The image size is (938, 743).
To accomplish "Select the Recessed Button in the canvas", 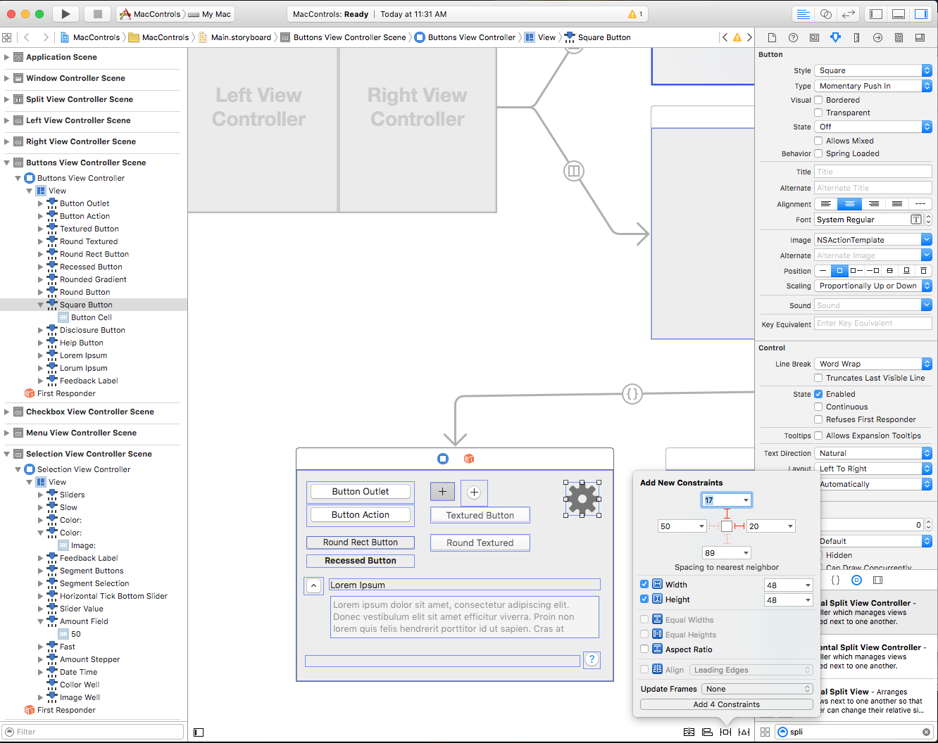I will pyautogui.click(x=360, y=560).
